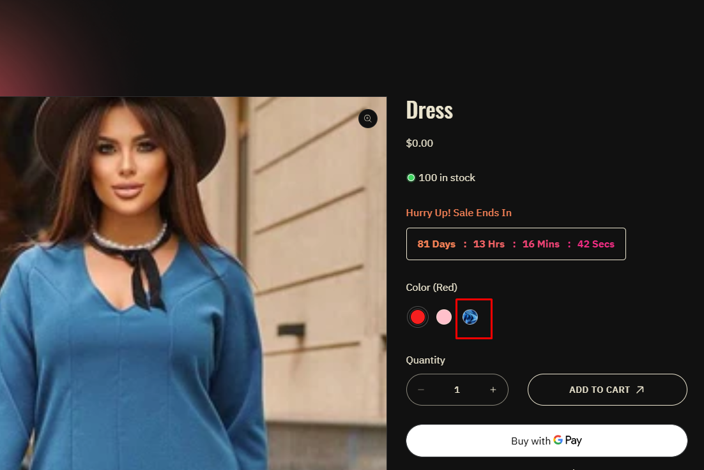Decrease quantity with the minus button
The height and width of the screenshot is (470, 704).
pos(421,390)
